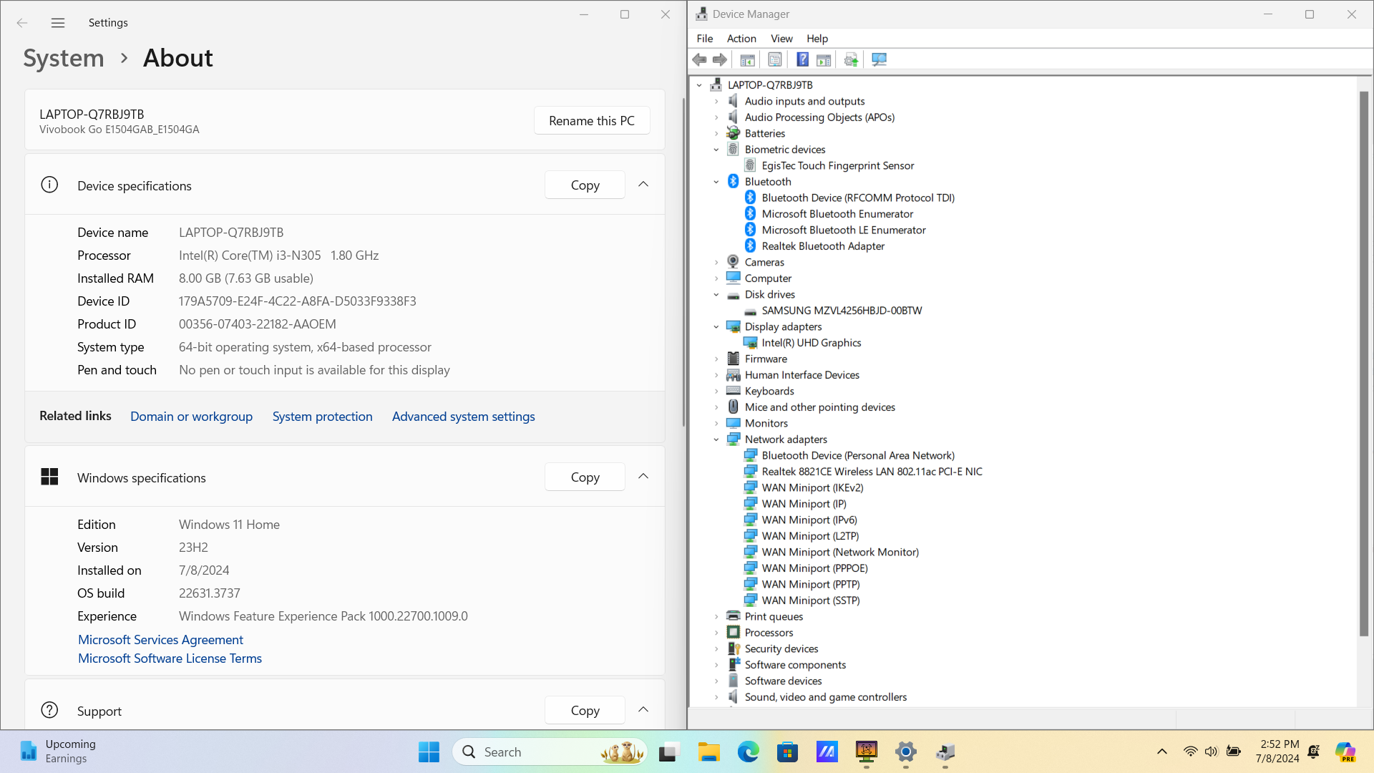Click the Settings back arrow
Image resolution: width=1374 pixels, height=773 pixels.
pos(22,23)
